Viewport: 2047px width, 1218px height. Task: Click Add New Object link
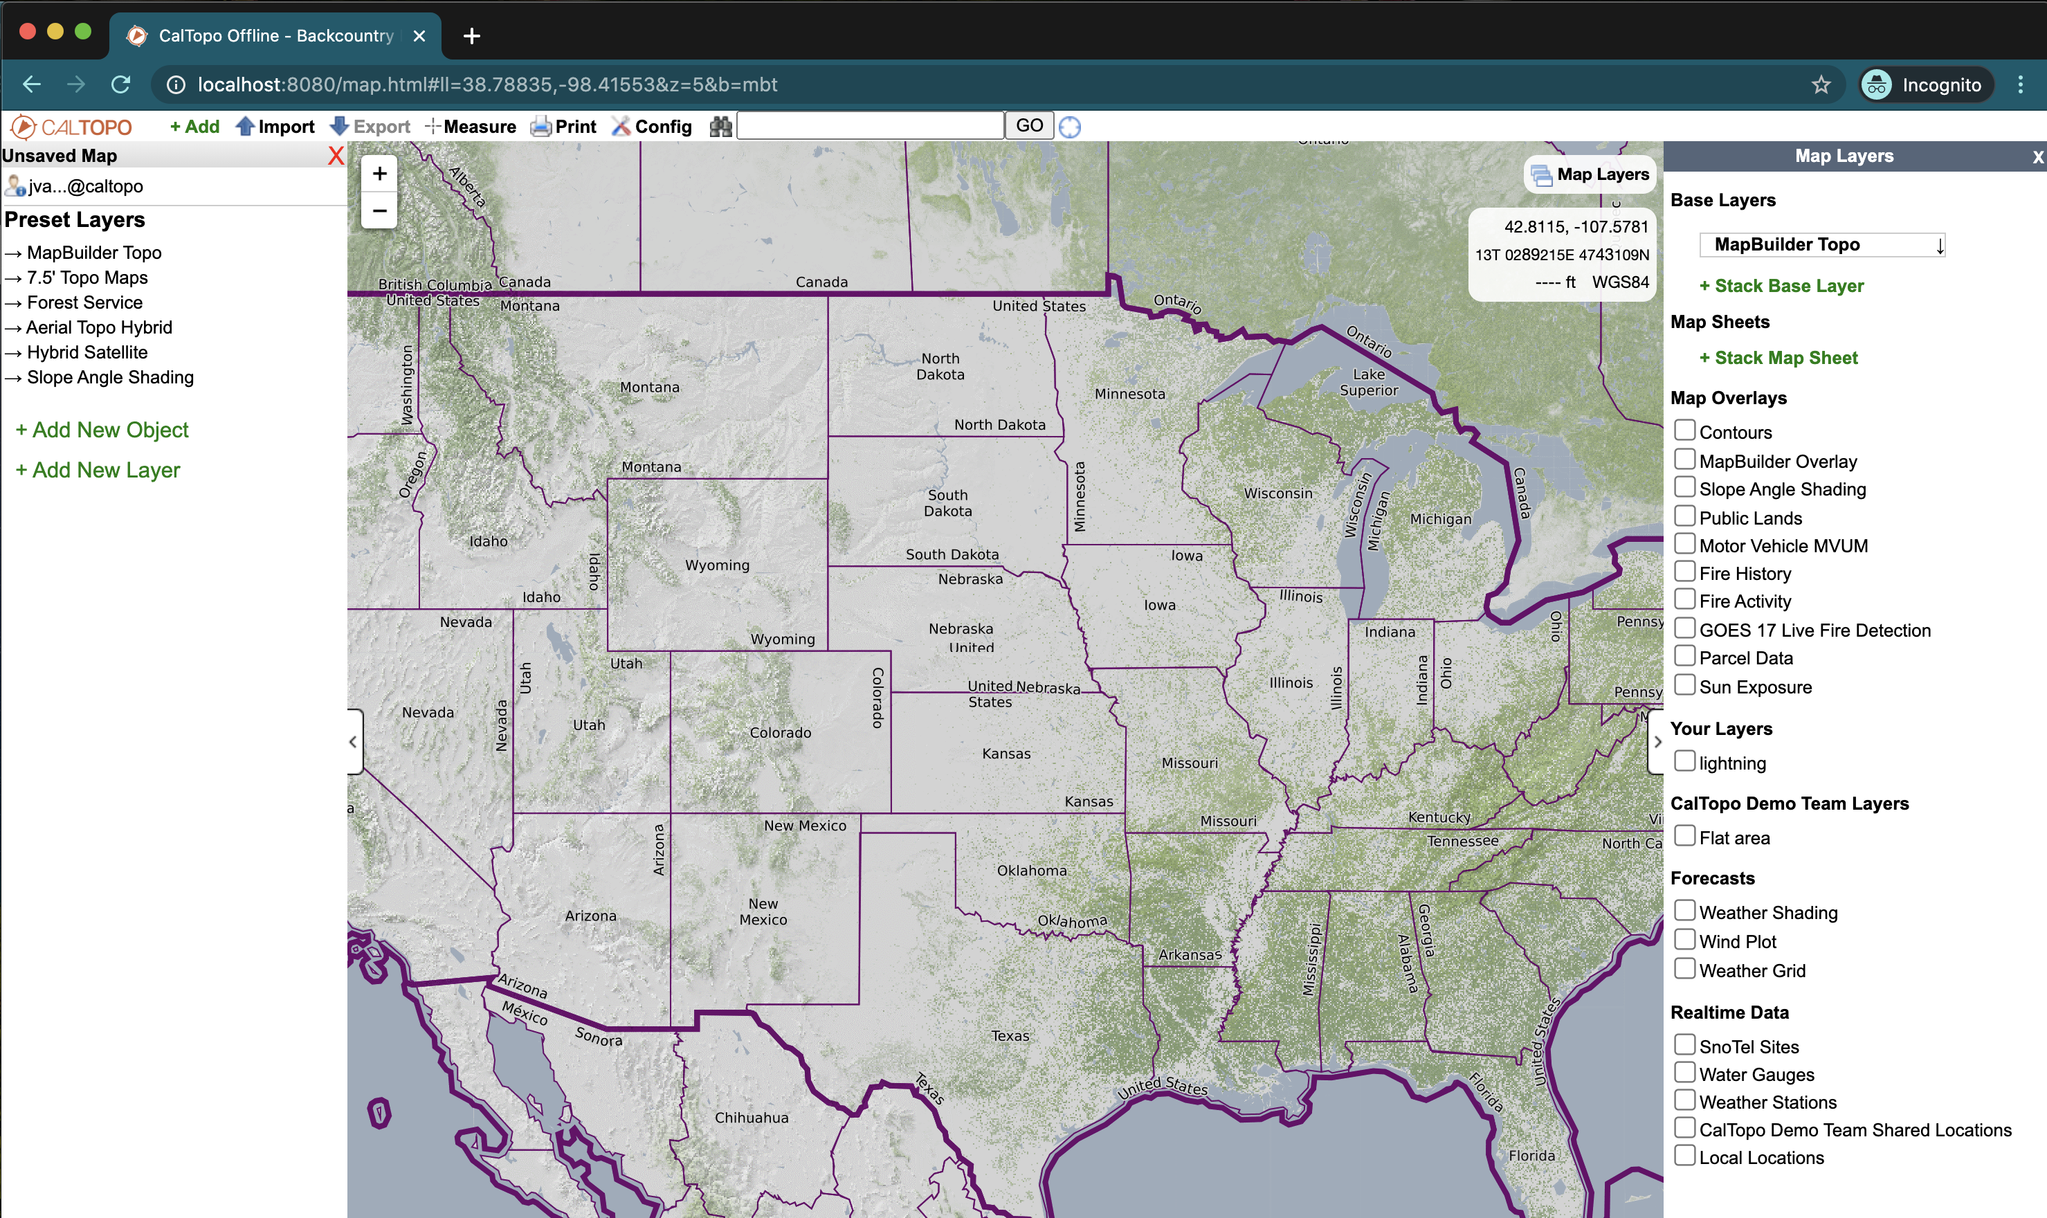click(x=102, y=430)
